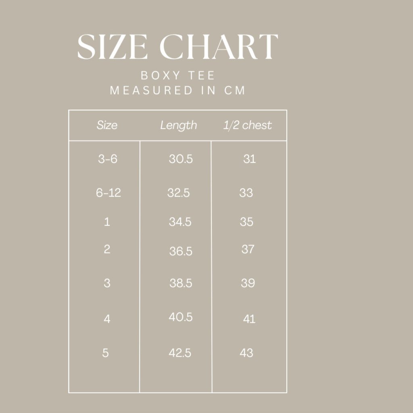Select the 40.5 length value
The height and width of the screenshot is (413, 413).
click(181, 317)
